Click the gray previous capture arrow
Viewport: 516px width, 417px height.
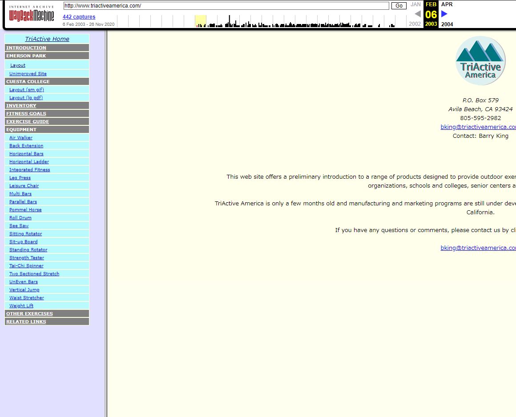click(417, 14)
